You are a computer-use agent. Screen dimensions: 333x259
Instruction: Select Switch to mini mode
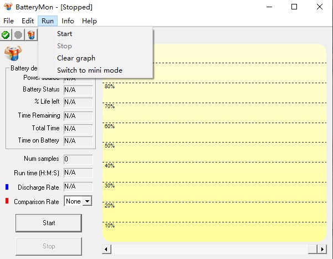click(95, 70)
